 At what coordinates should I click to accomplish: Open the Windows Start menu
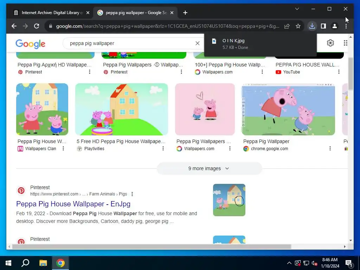(x=8, y=263)
